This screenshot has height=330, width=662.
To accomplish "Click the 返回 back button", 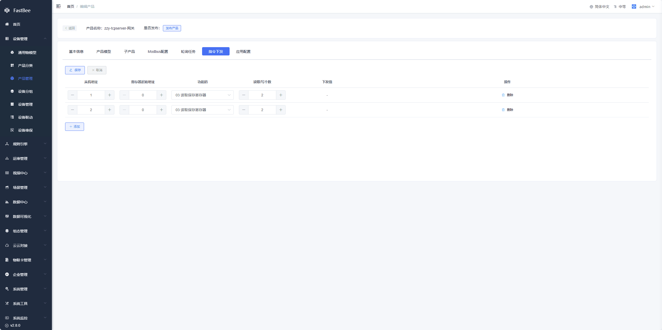I will coord(70,28).
